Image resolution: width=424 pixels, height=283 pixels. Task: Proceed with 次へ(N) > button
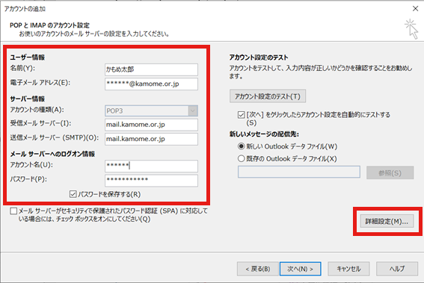pyautogui.click(x=300, y=269)
